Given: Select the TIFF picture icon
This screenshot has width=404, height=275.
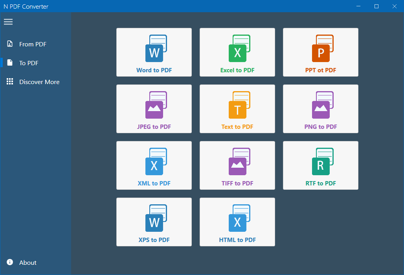Looking at the screenshot, I should (239, 161).
